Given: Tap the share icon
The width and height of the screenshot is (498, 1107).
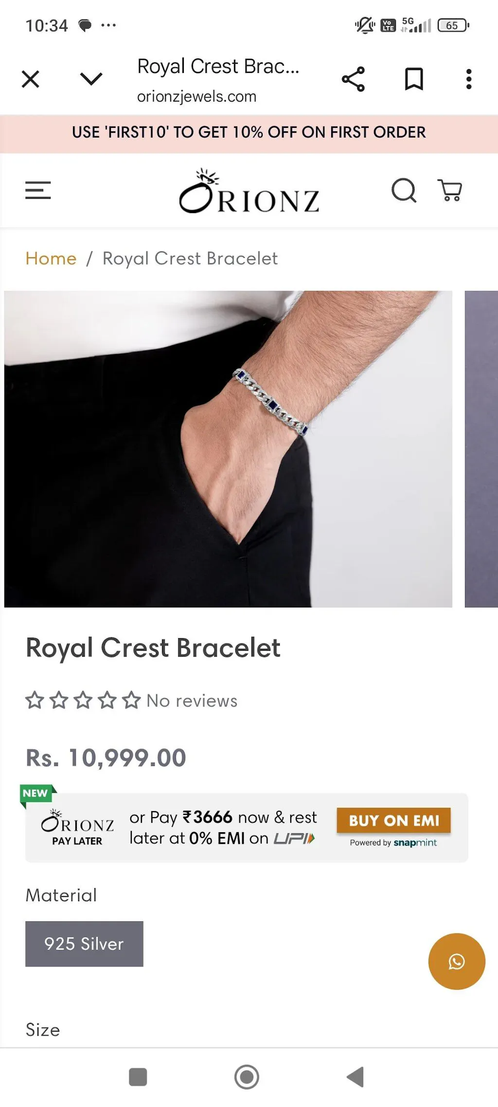Looking at the screenshot, I should (x=354, y=79).
